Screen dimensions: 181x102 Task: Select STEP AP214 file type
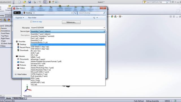(68, 49)
